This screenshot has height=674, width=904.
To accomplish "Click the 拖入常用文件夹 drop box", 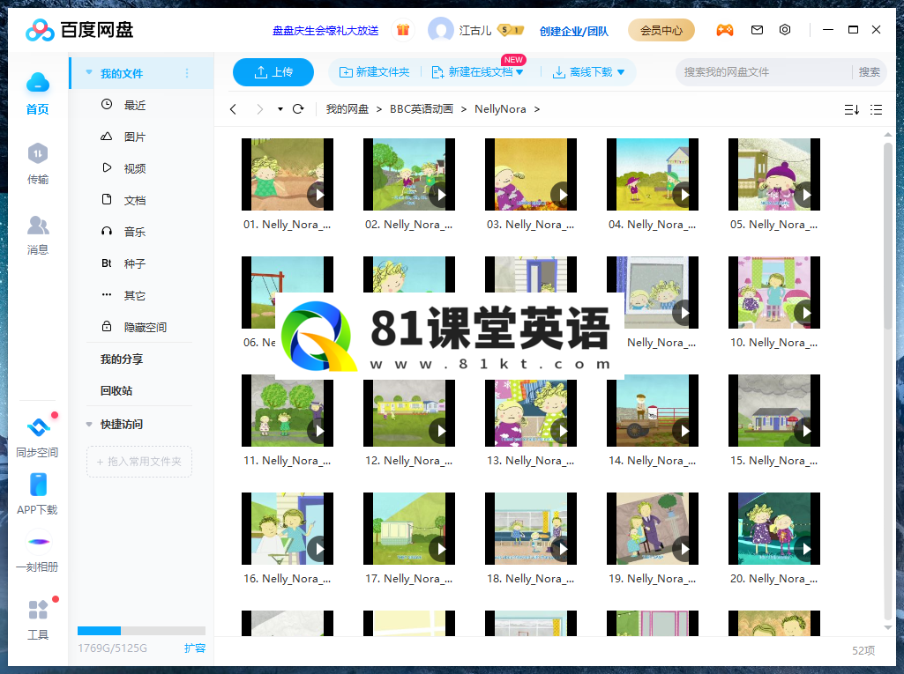I will point(139,462).
